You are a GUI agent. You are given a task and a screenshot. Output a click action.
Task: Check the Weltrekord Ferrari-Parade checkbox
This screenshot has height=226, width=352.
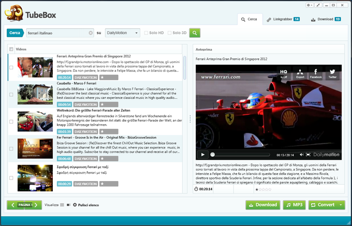pyautogui.click(x=11, y=122)
